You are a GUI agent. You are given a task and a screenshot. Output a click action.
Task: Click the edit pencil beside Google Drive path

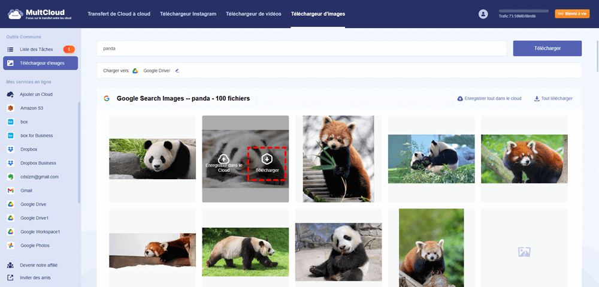coord(177,71)
